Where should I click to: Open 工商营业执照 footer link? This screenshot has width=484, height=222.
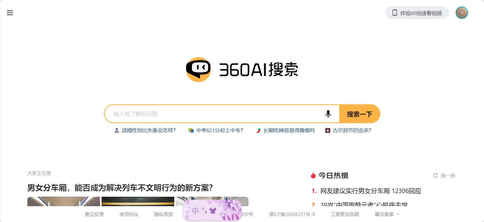(x=345, y=214)
